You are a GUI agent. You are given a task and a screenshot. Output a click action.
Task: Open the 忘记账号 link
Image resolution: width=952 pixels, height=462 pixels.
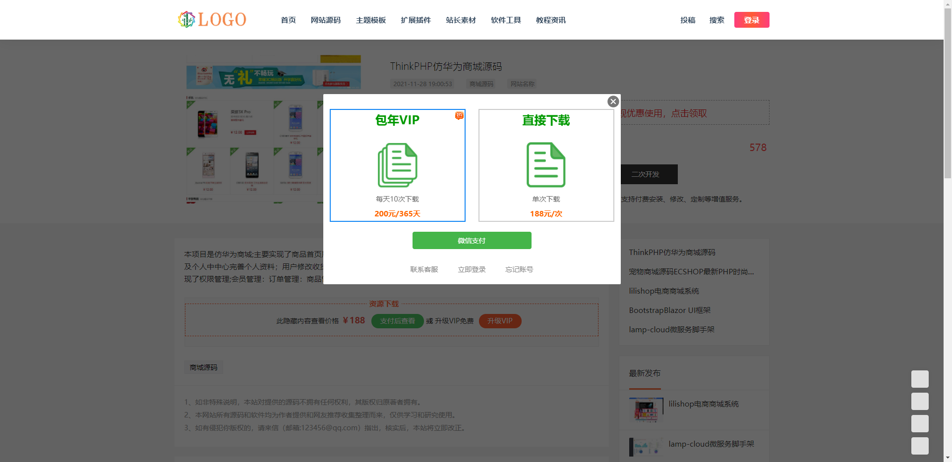pyautogui.click(x=519, y=269)
